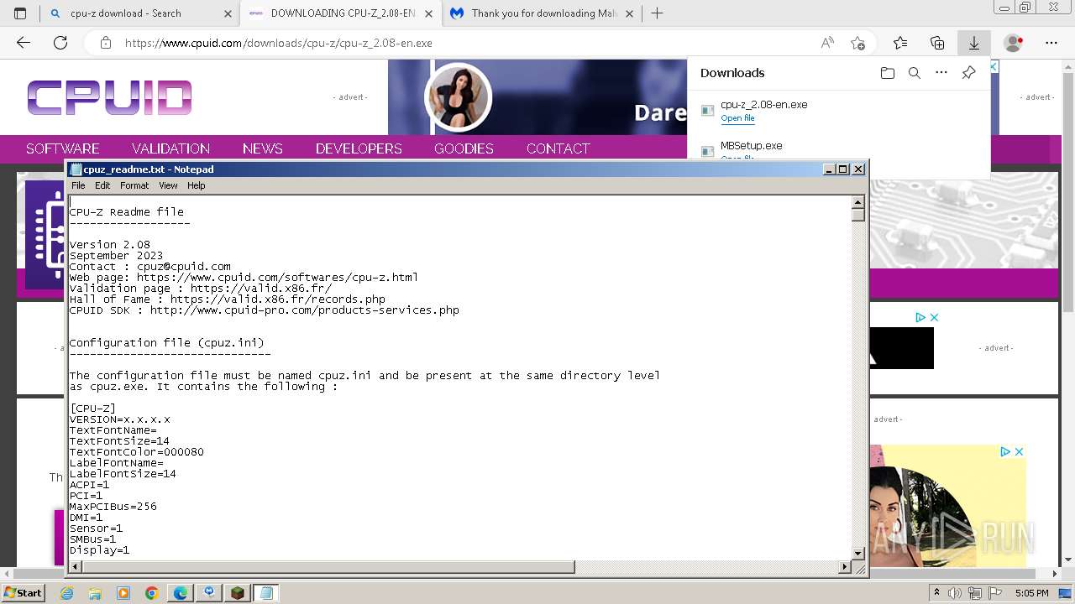The height and width of the screenshot is (604, 1075).
Task: Open the Edge profile avatar
Action: pos(1014,43)
